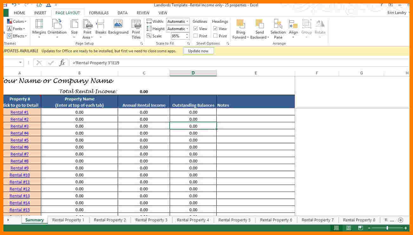The height and width of the screenshot is (235, 413).
Task: Open the Selection Pane
Action: [x=278, y=24]
